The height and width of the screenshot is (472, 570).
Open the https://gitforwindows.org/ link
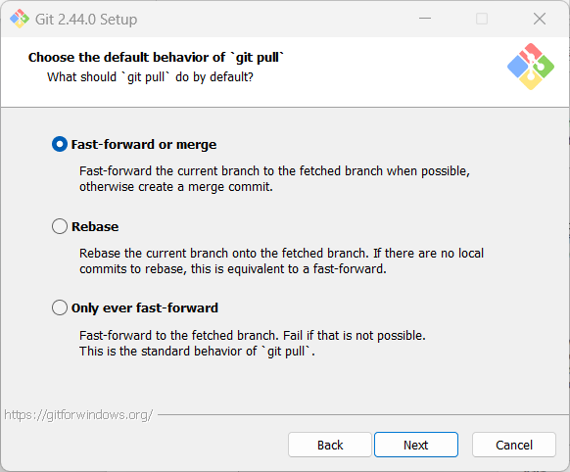(x=78, y=414)
